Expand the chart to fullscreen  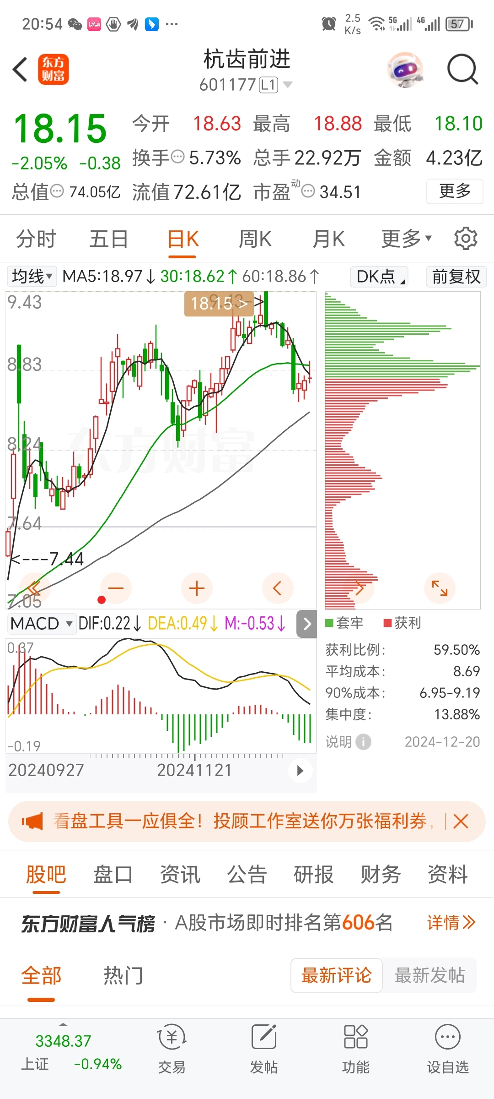440,588
